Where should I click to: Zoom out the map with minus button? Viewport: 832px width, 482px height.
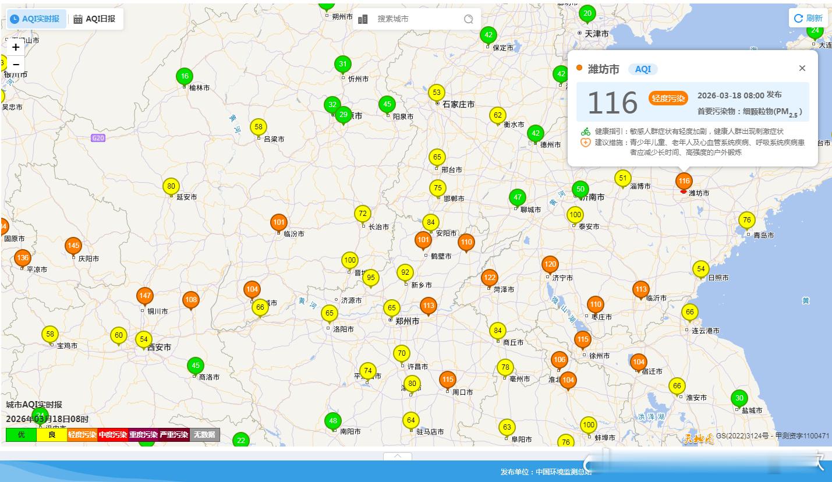(16, 64)
